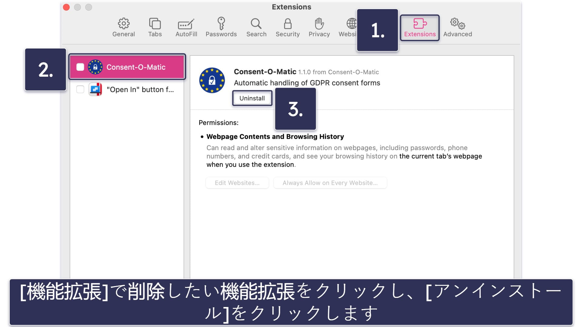
Task: Click the Edit Websites button
Action: pyautogui.click(x=237, y=183)
